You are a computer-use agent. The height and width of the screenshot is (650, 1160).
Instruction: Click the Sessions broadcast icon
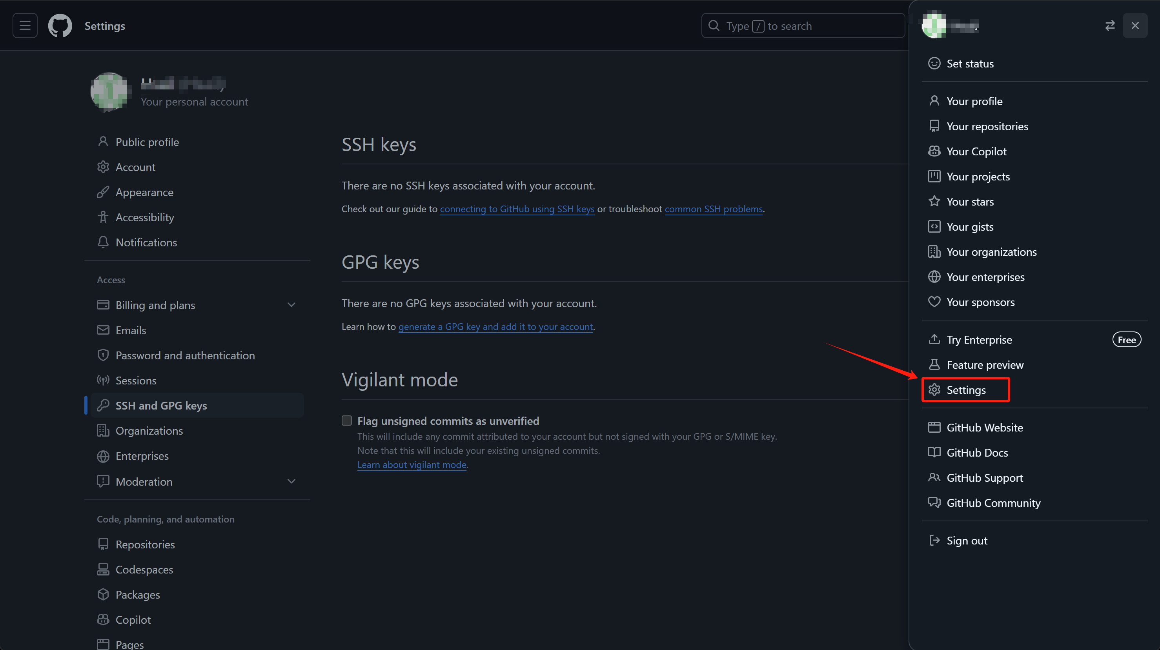[103, 381]
